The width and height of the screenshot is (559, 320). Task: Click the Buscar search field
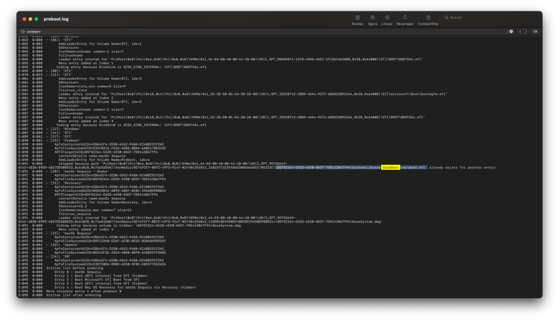[490, 17]
